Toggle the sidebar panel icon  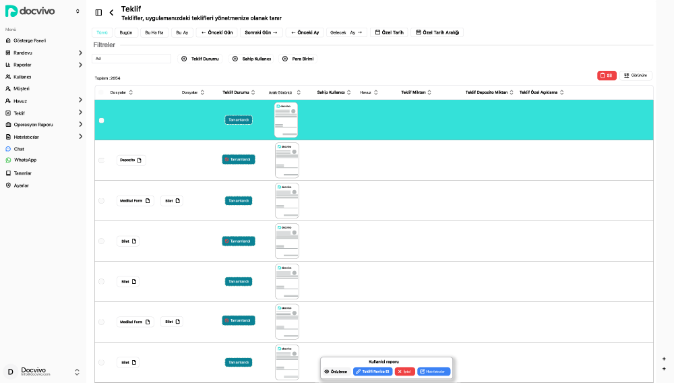(x=98, y=12)
